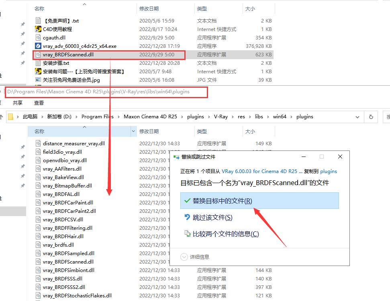Click the plugins destination link in dialog
Screen dimensions: 390x301
(328, 171)
